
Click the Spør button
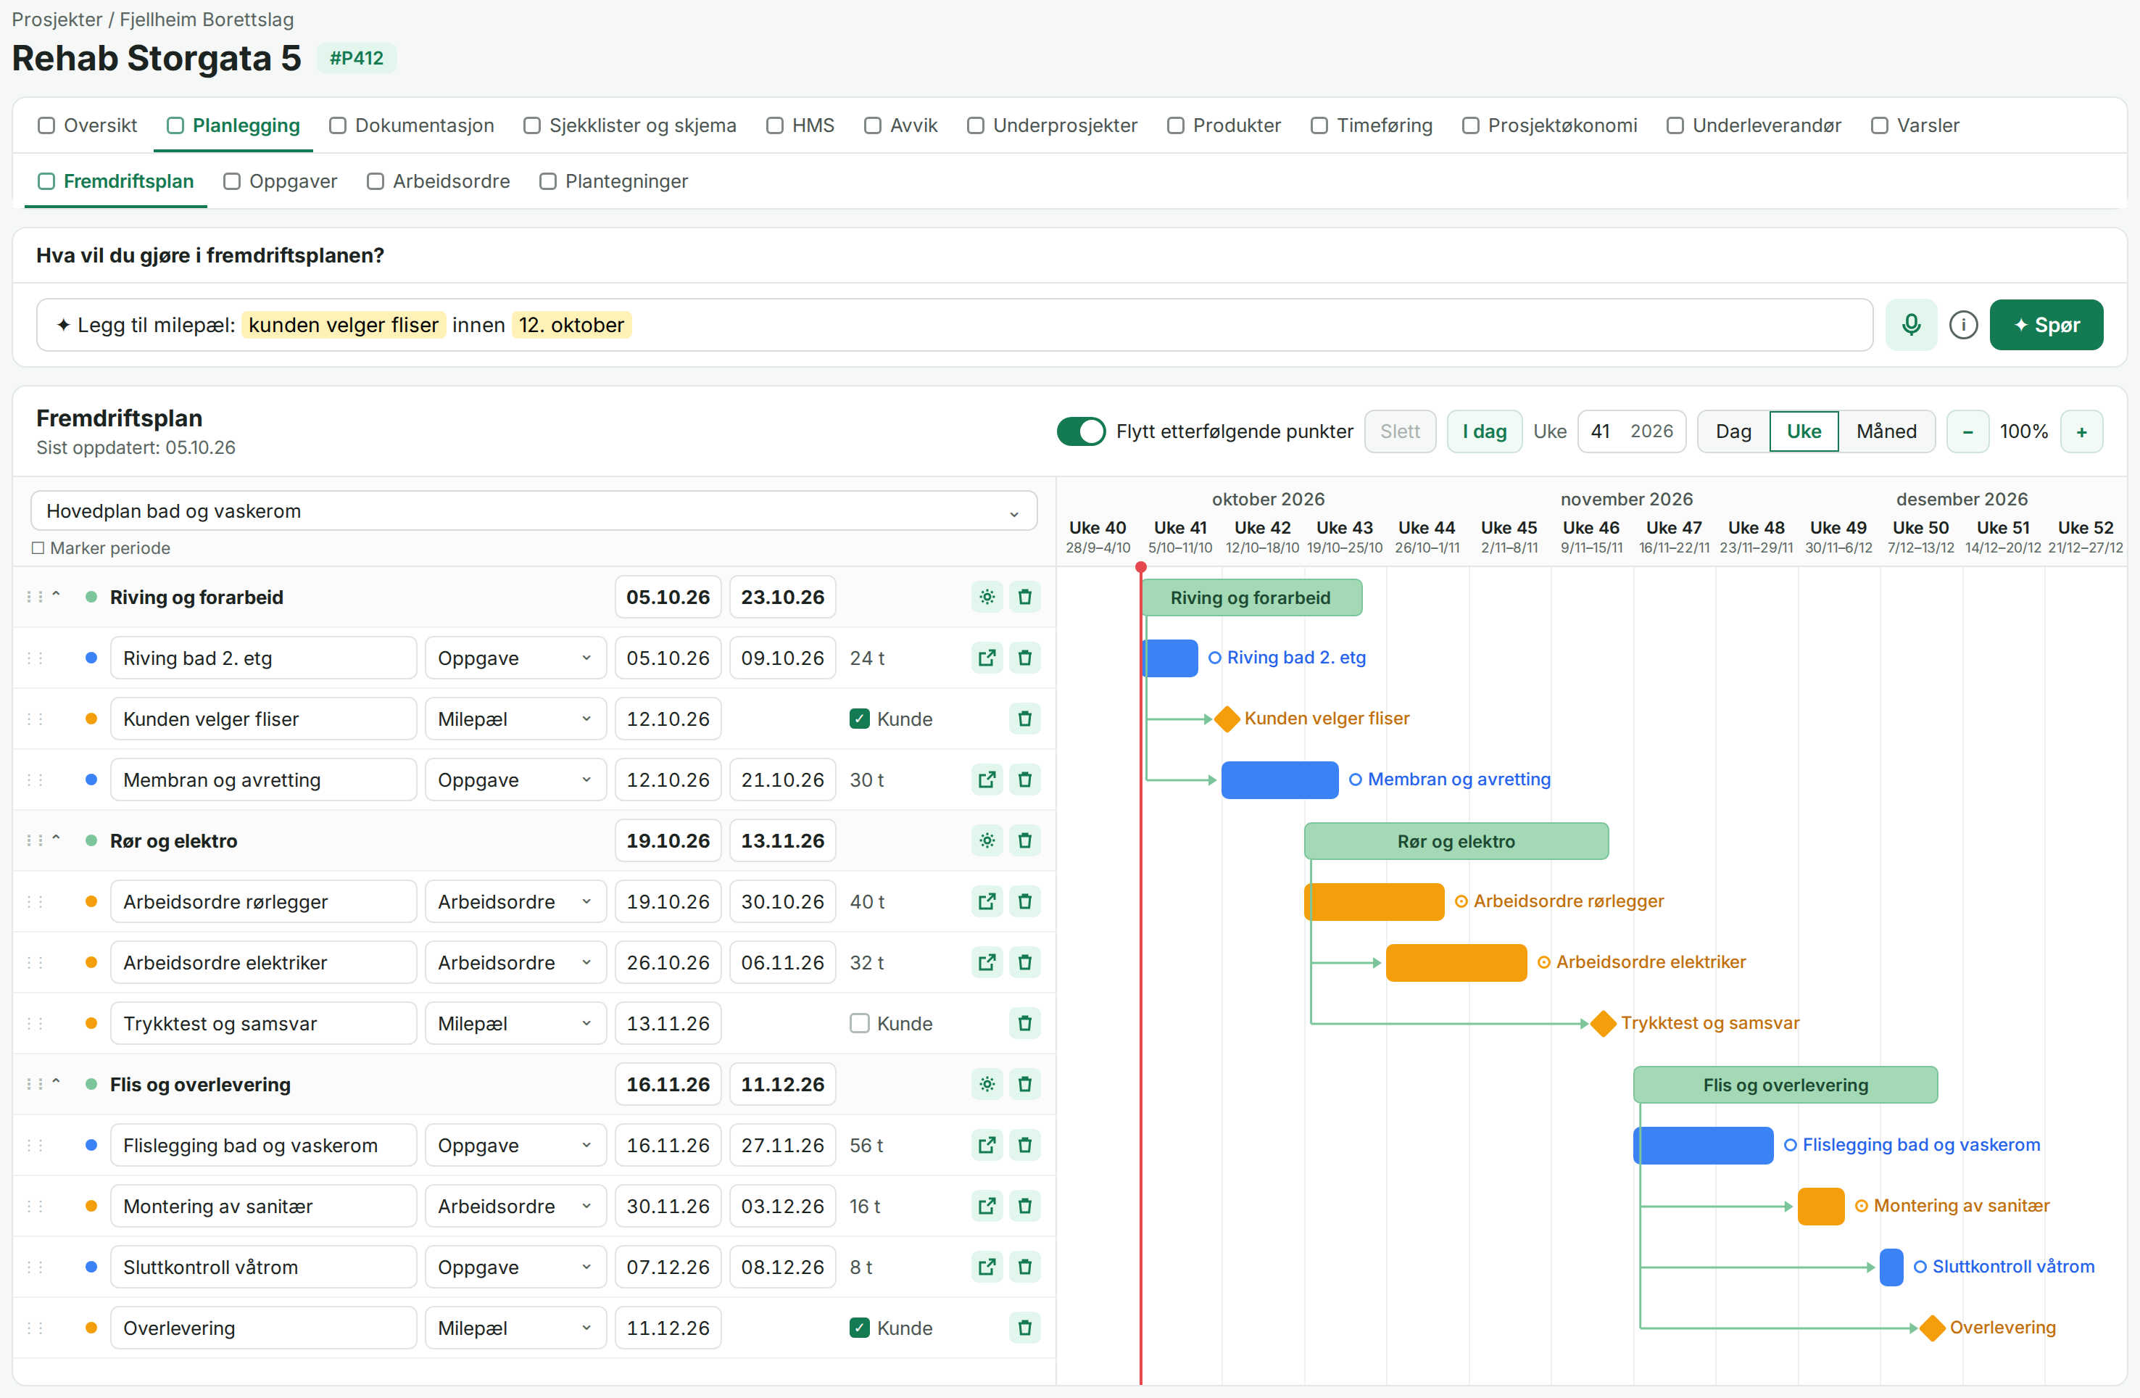coord(2046,325)
